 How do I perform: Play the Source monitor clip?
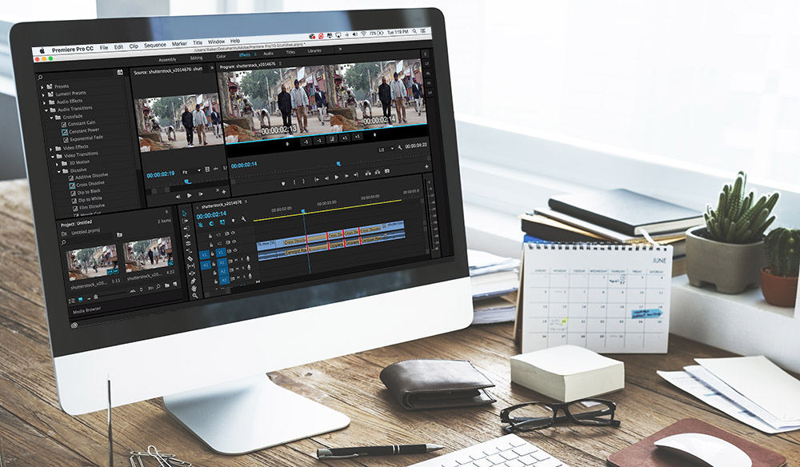click(190, 195)
